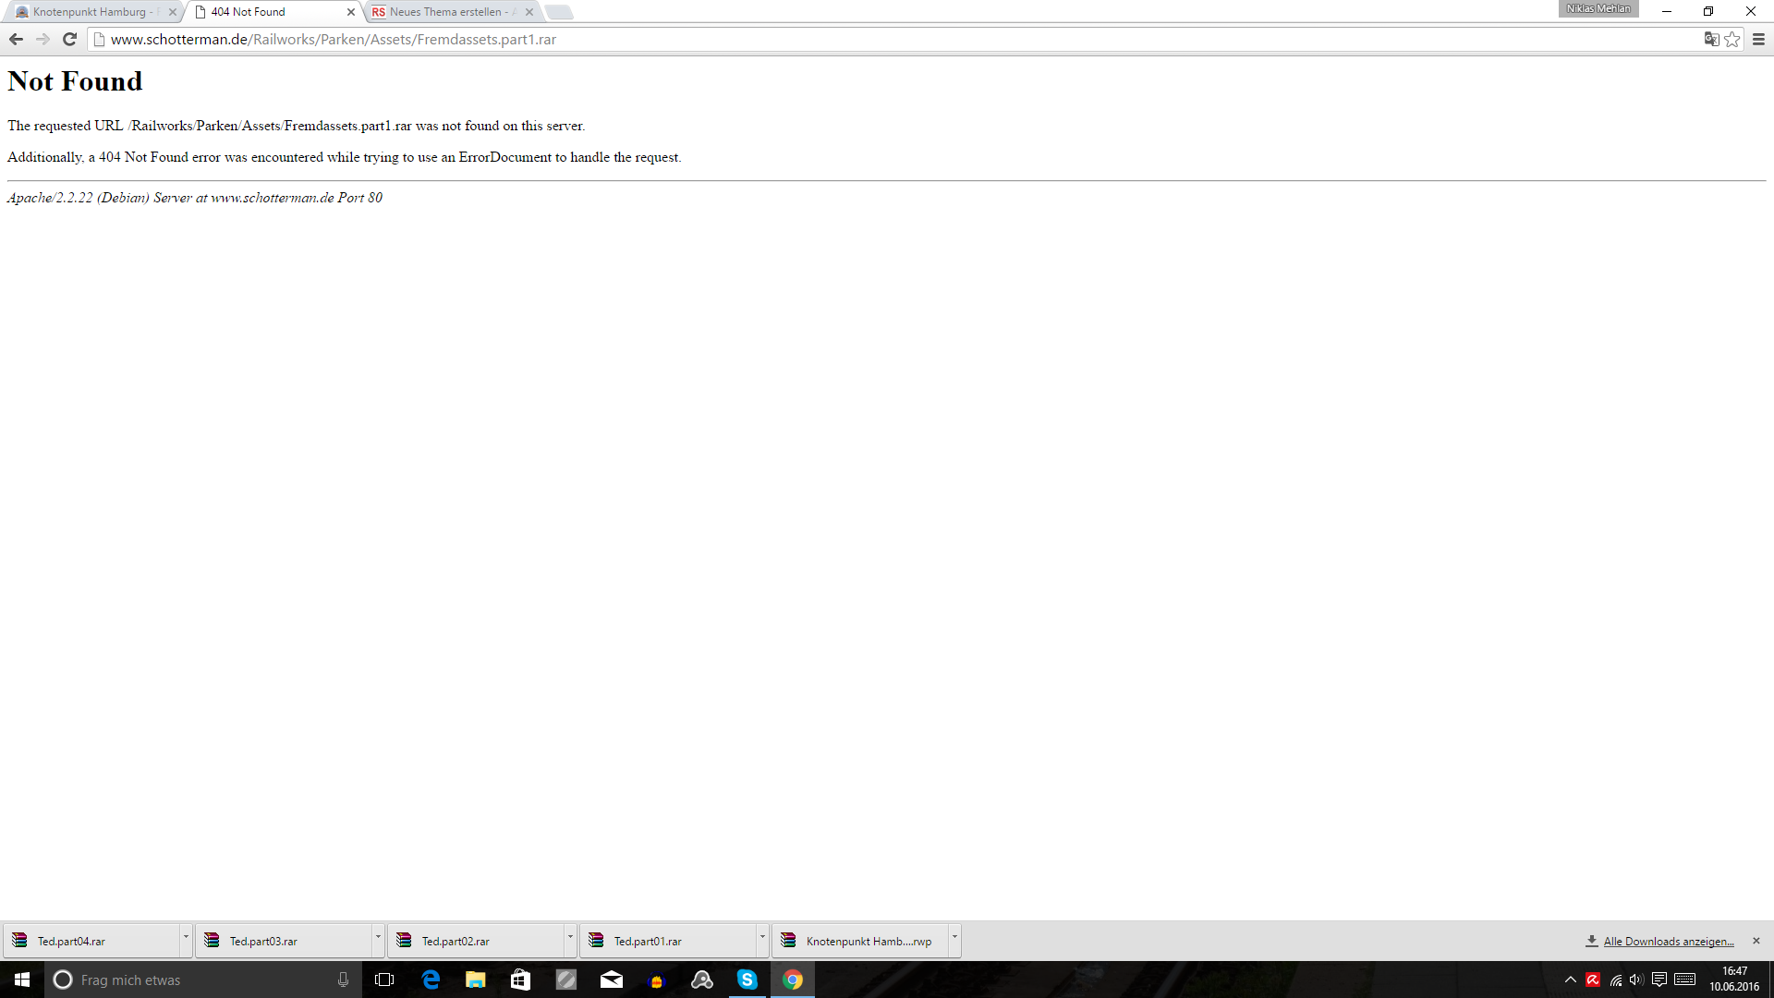The height and width of the screenshot is (998, 1774).
Task: Open File Explorer from taskbar
Action: (475, 980)
